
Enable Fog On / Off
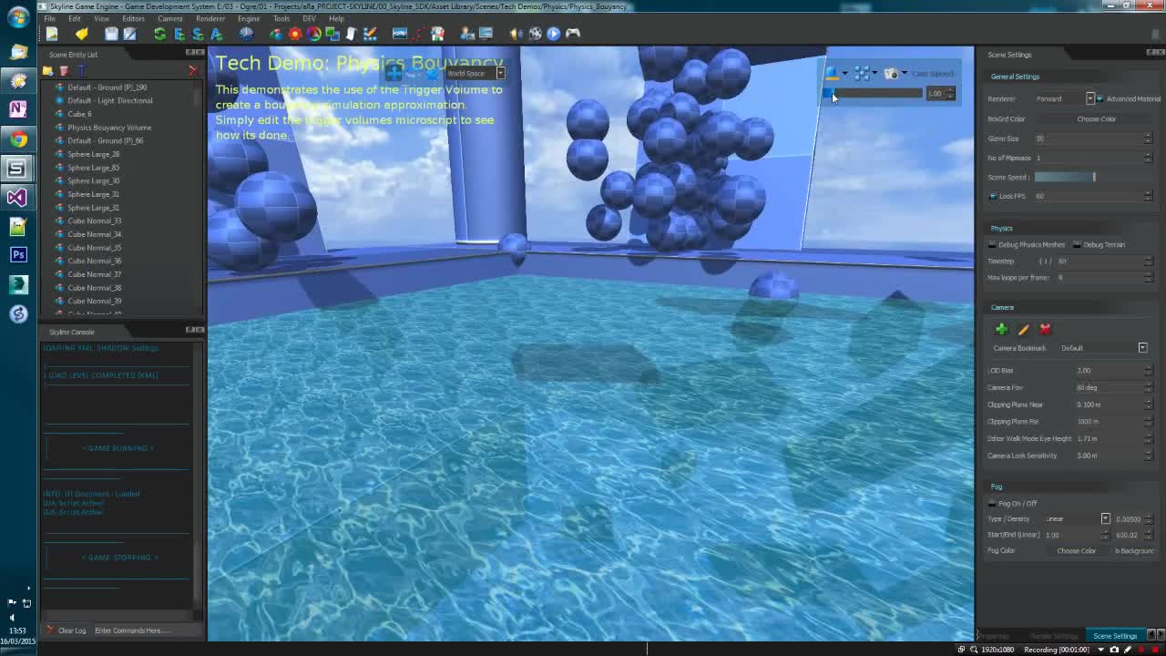click(x=992, y=503)
